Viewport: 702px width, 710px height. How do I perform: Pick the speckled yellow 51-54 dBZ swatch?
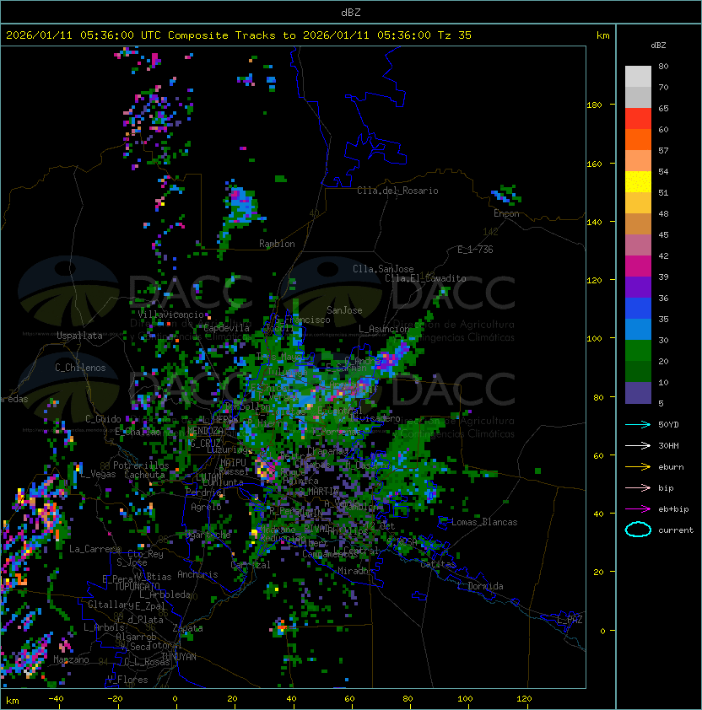(x=638, y=181)
